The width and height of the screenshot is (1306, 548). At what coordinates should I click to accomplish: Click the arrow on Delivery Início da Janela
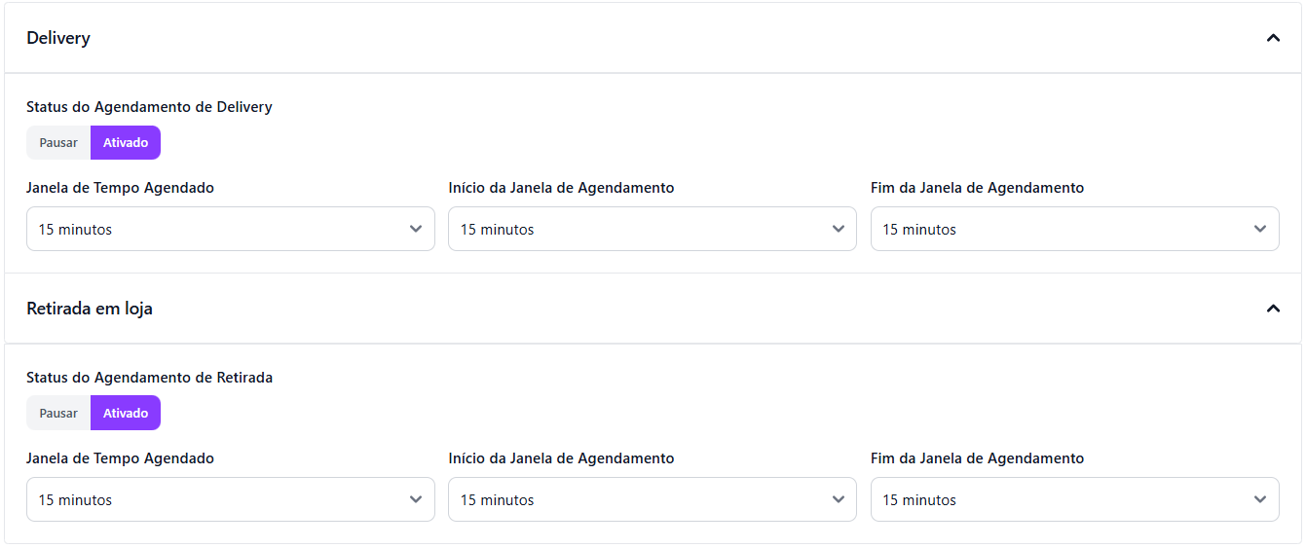pos(838,229)
